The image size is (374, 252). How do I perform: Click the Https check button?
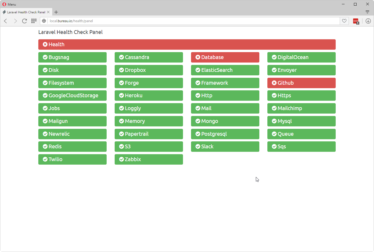[x=301, y=95]
